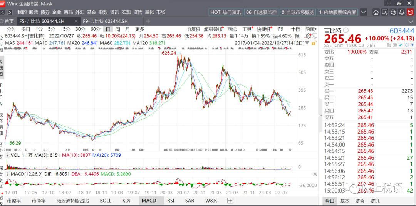Open HOT 热门资讯 button
The height and width of the screenshot is (206, 416).
click(226, 12)
